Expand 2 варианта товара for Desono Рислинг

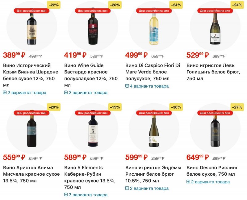210,182
